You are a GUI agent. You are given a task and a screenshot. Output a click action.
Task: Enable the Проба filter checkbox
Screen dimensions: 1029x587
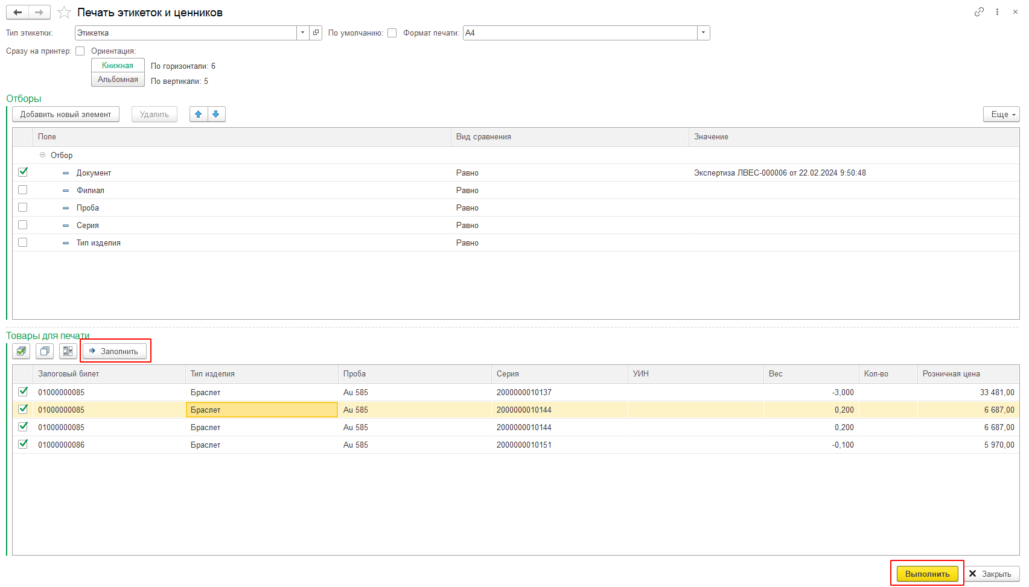23,208
